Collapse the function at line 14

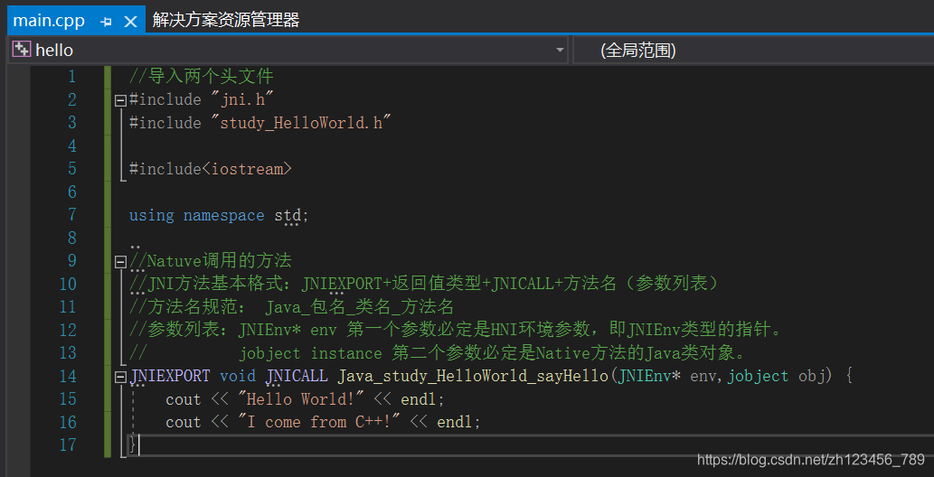pos(120,377)
